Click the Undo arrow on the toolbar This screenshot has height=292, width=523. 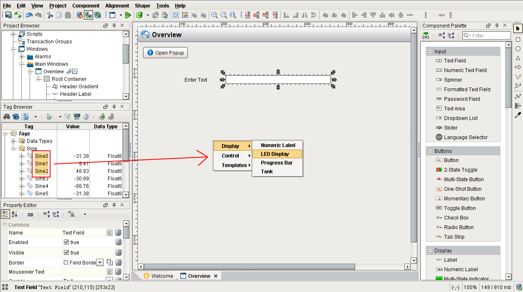(x=29, y=15)
